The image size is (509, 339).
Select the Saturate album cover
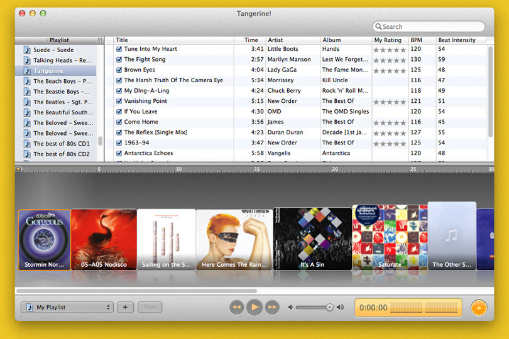point(390,237)
